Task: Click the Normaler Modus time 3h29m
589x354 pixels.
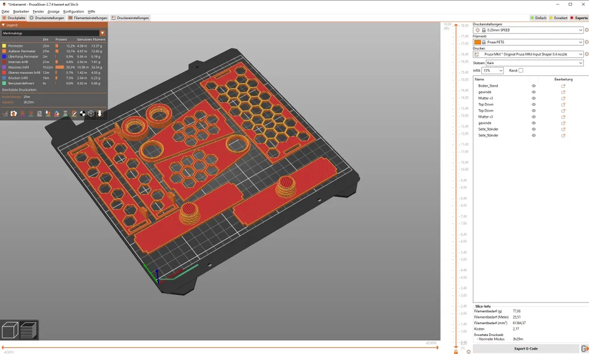Action: [x=518, y=339]
